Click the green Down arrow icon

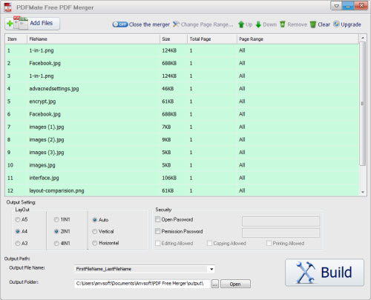[258, 24]
